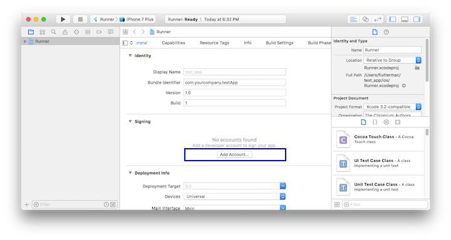Select the Unit Test Case Class template

coord(378,187)
